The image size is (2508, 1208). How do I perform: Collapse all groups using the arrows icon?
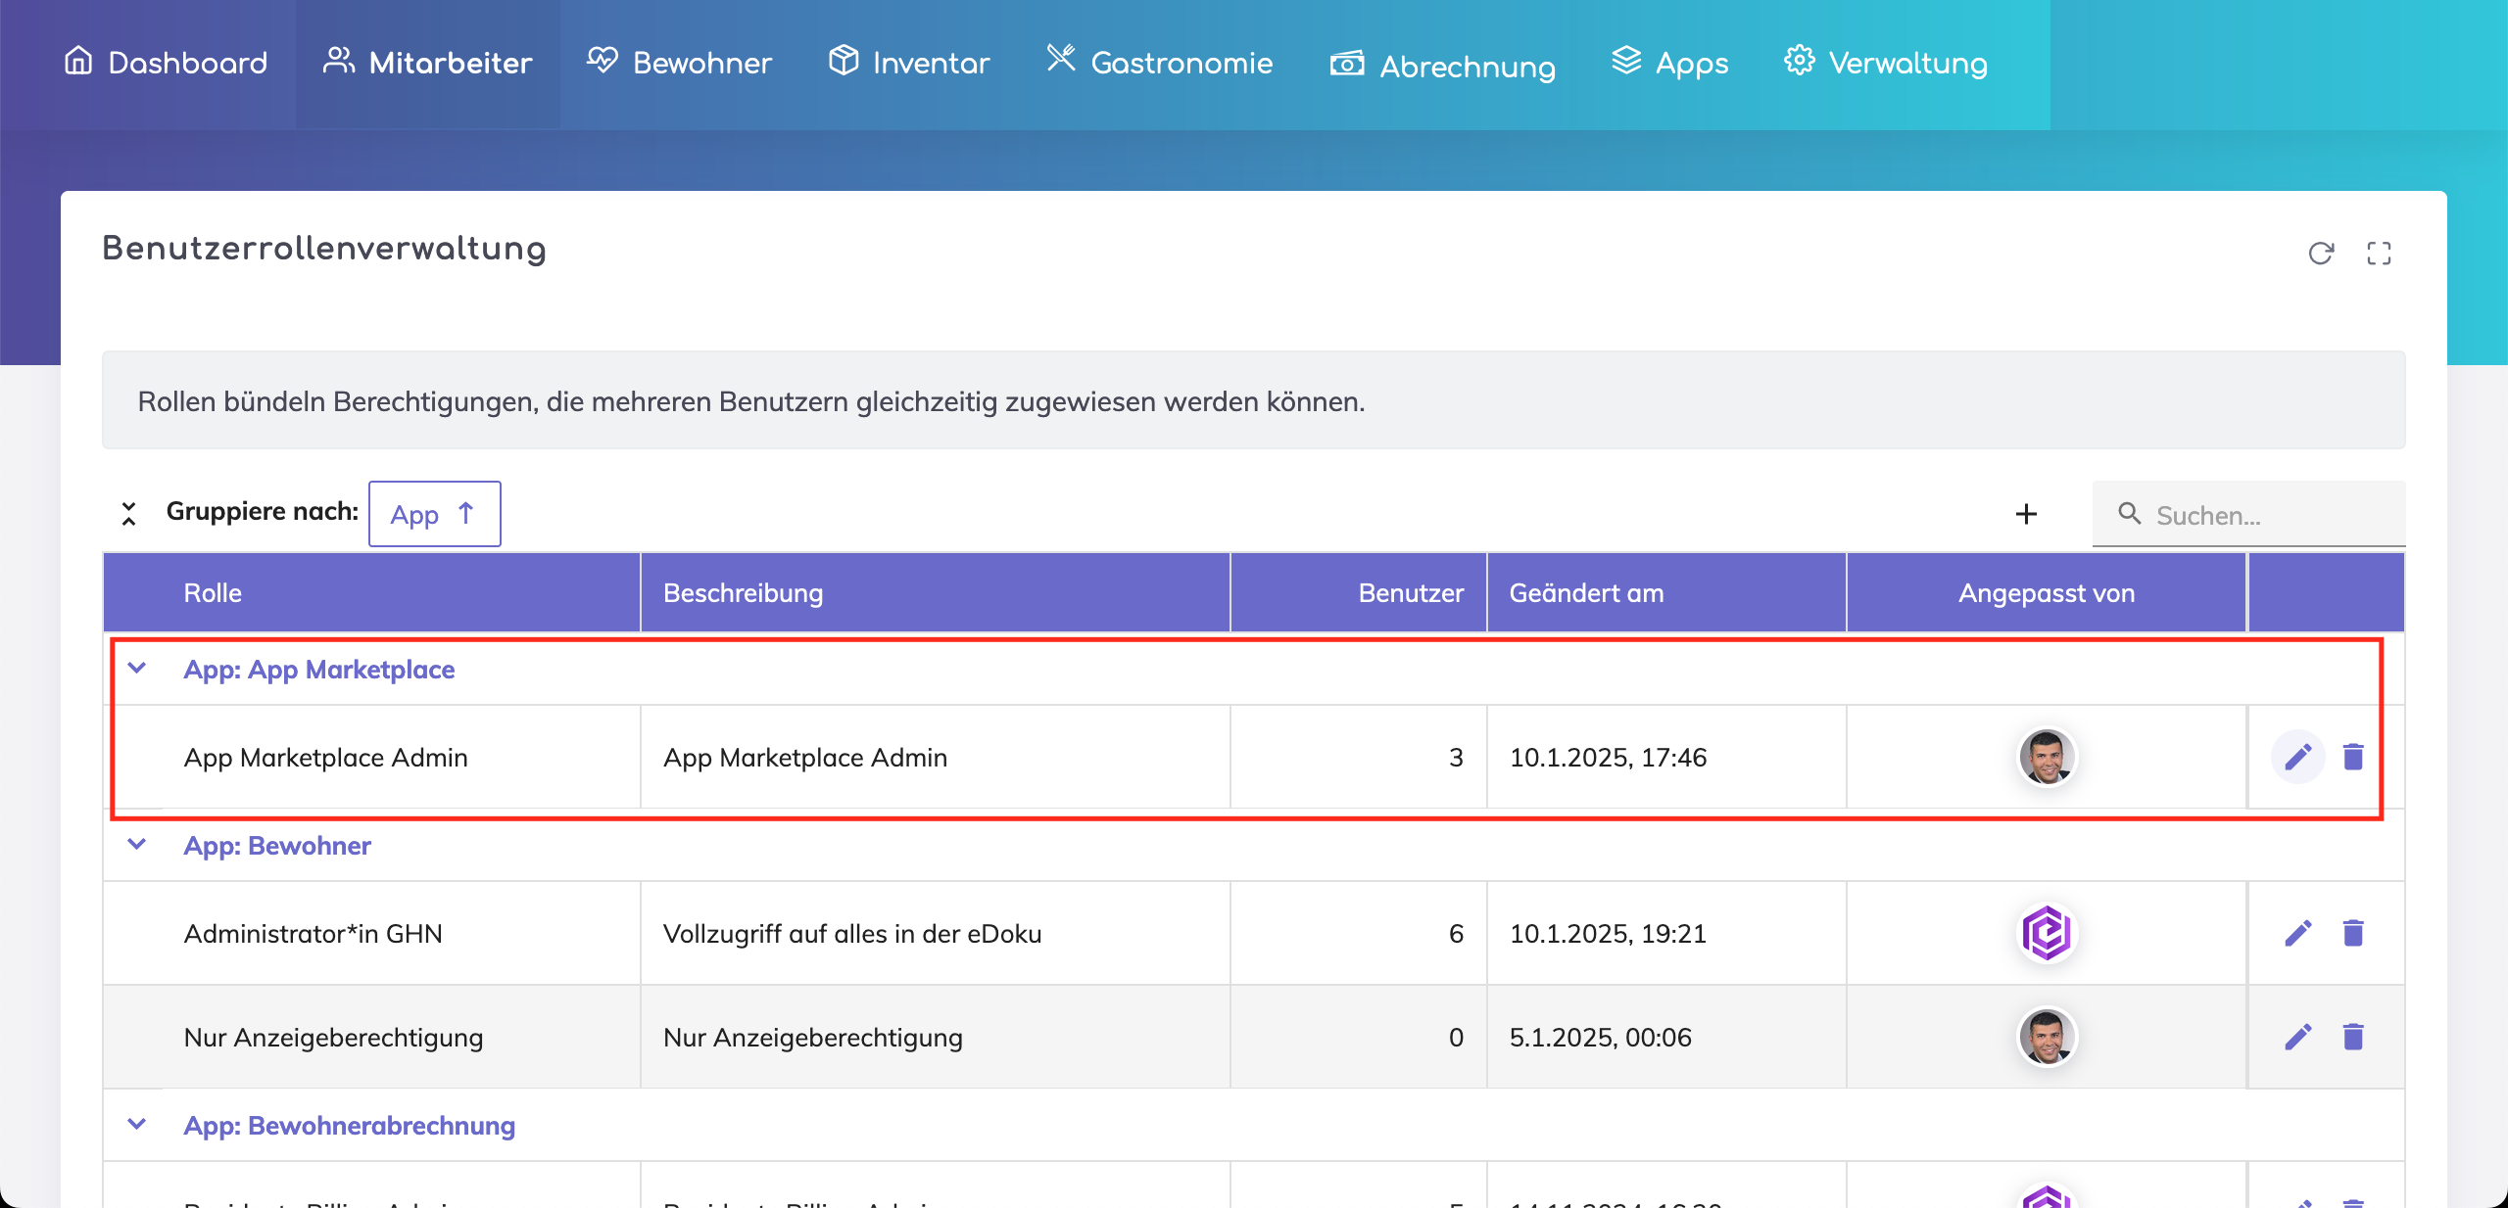tap(128, 513)
